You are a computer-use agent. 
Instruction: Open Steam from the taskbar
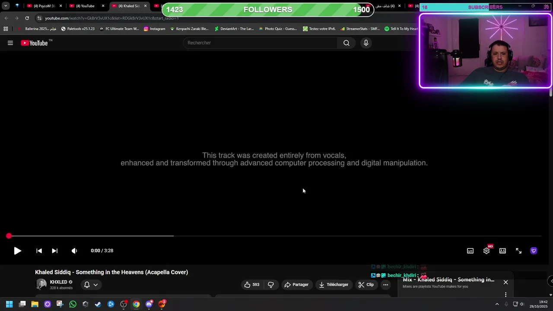[98, 304]
